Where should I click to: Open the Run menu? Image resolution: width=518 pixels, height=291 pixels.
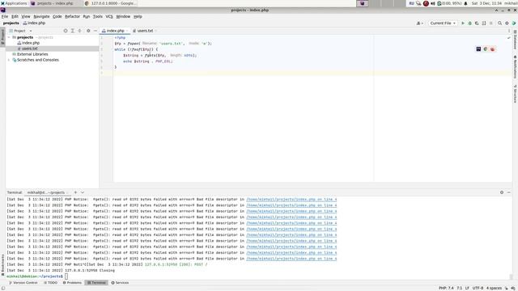[87, 16]
